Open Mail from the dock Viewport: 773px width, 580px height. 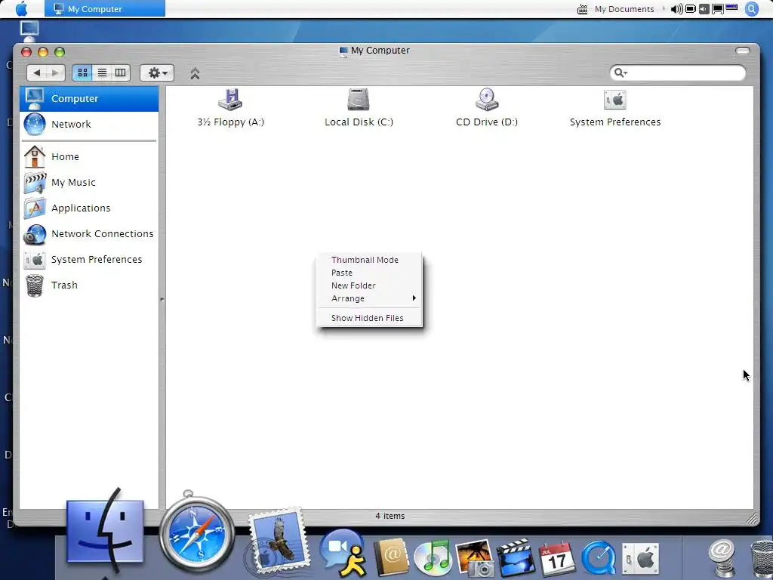[x=279, y=541]
